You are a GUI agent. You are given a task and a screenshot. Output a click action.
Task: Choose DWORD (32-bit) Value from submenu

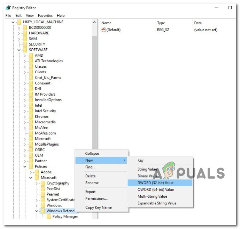(160, 183)
